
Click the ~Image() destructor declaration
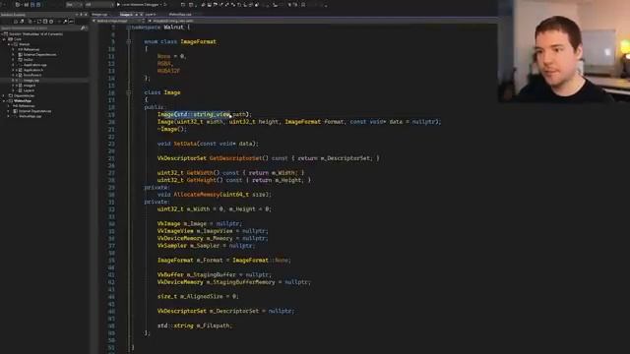pyautogui.click(x=172, y=129)
